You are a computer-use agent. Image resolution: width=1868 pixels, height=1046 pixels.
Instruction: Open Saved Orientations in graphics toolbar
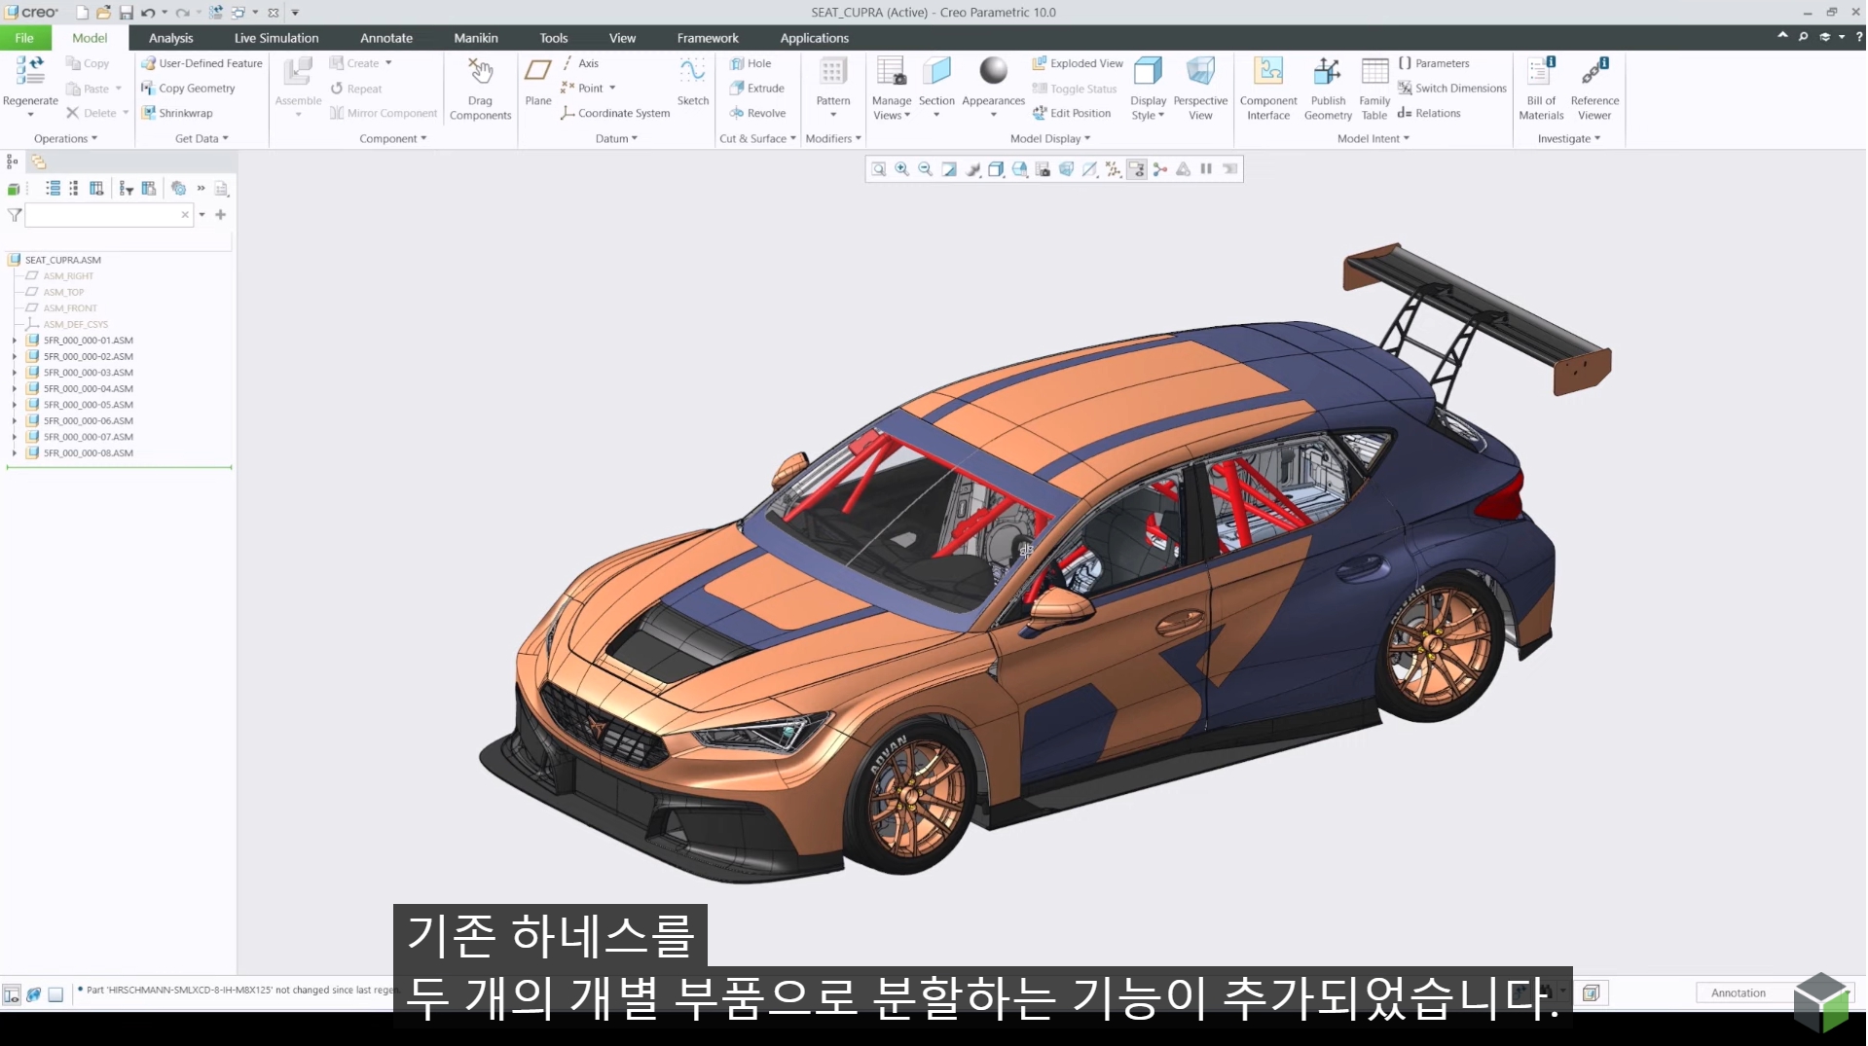tap(1019, 169)
